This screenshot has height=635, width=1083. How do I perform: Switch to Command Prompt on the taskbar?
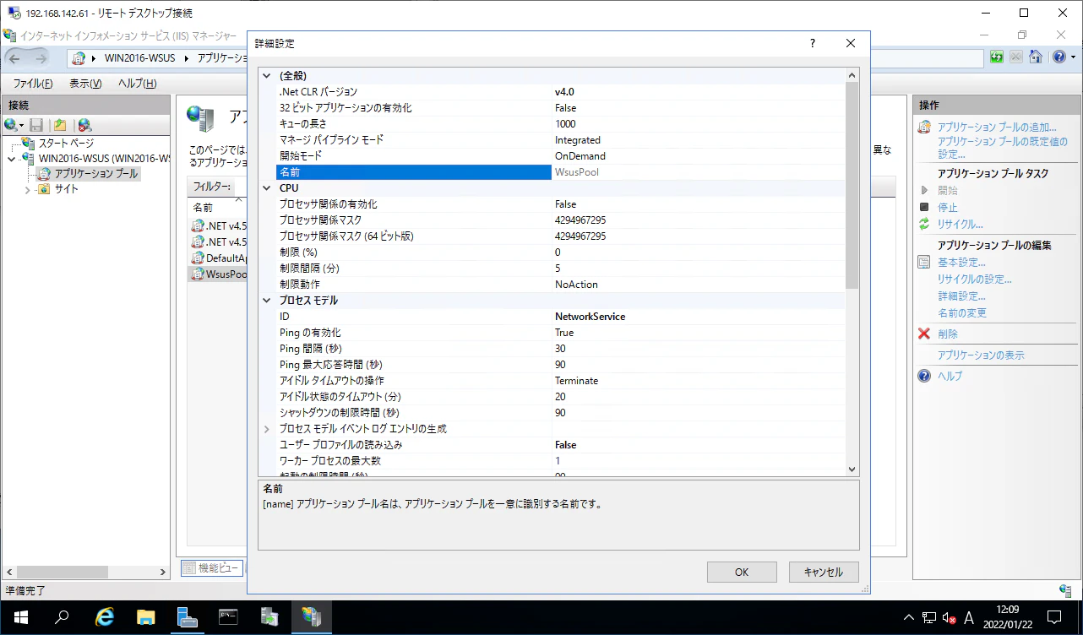[228, 617]
